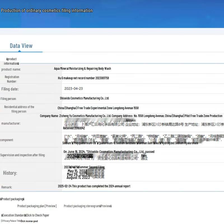Preview the Product packaging plan

37,206
